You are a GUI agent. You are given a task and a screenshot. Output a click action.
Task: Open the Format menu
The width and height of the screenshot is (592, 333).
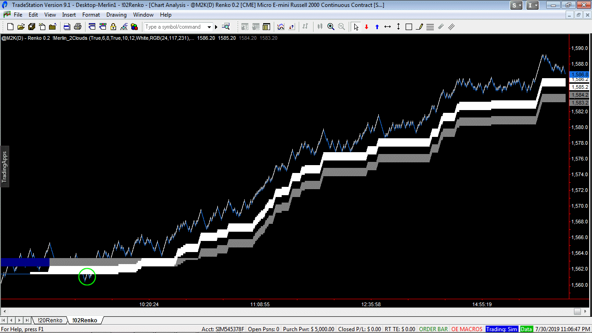[x=91, y=15]
